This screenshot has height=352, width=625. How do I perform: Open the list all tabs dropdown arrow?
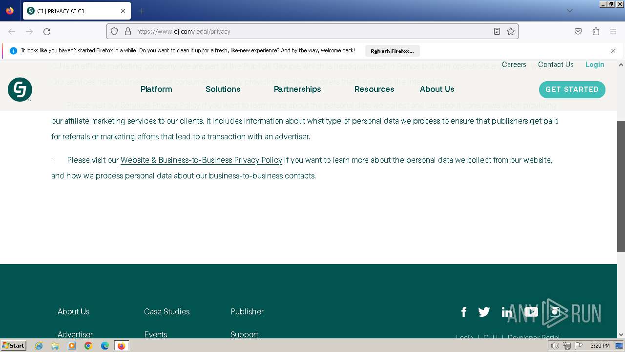[569, 11]
